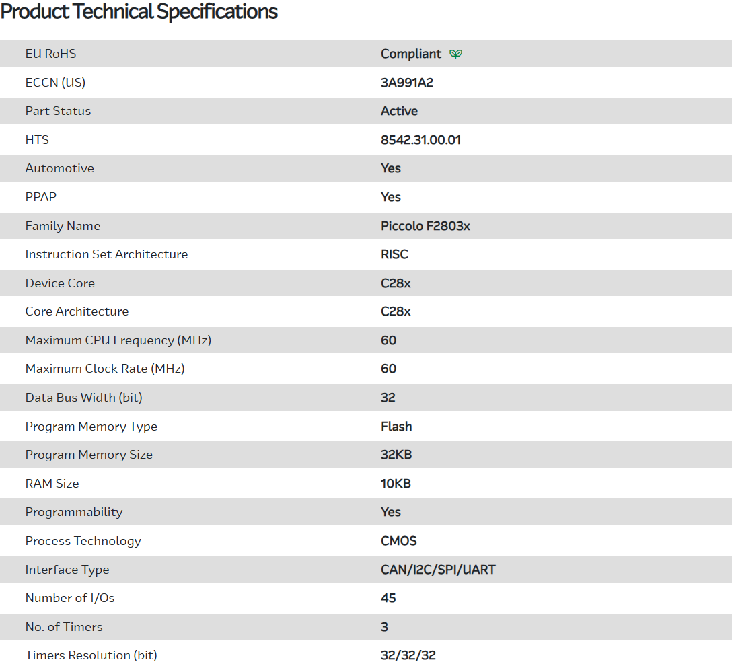Click the Data Bus Width label
The image size is (732, 666).
(x=84, y=398)
